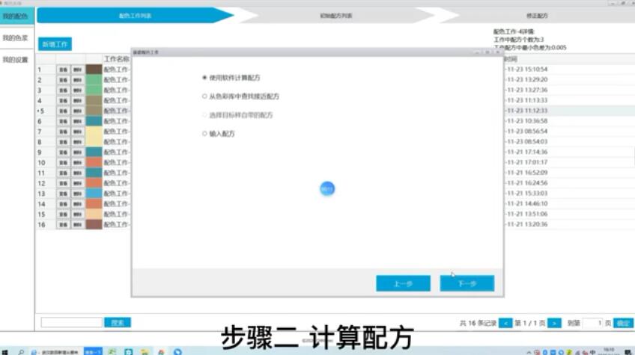Open the blue highlighted taskbar application
The image size is (635, 355).
point(93,352)
